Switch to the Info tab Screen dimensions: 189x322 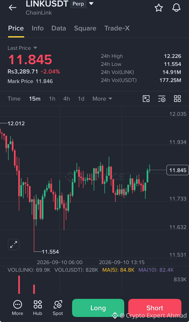click(38, 28)
